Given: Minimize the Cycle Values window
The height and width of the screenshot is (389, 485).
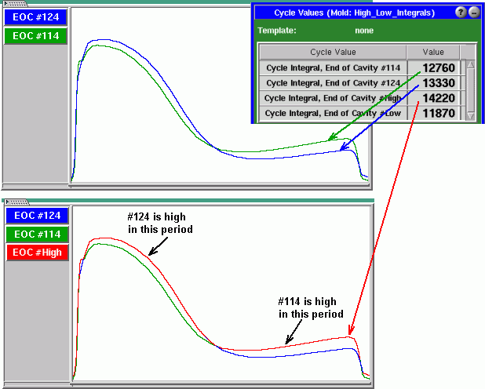Looking at the screenshot, I should tap(474, 13).
